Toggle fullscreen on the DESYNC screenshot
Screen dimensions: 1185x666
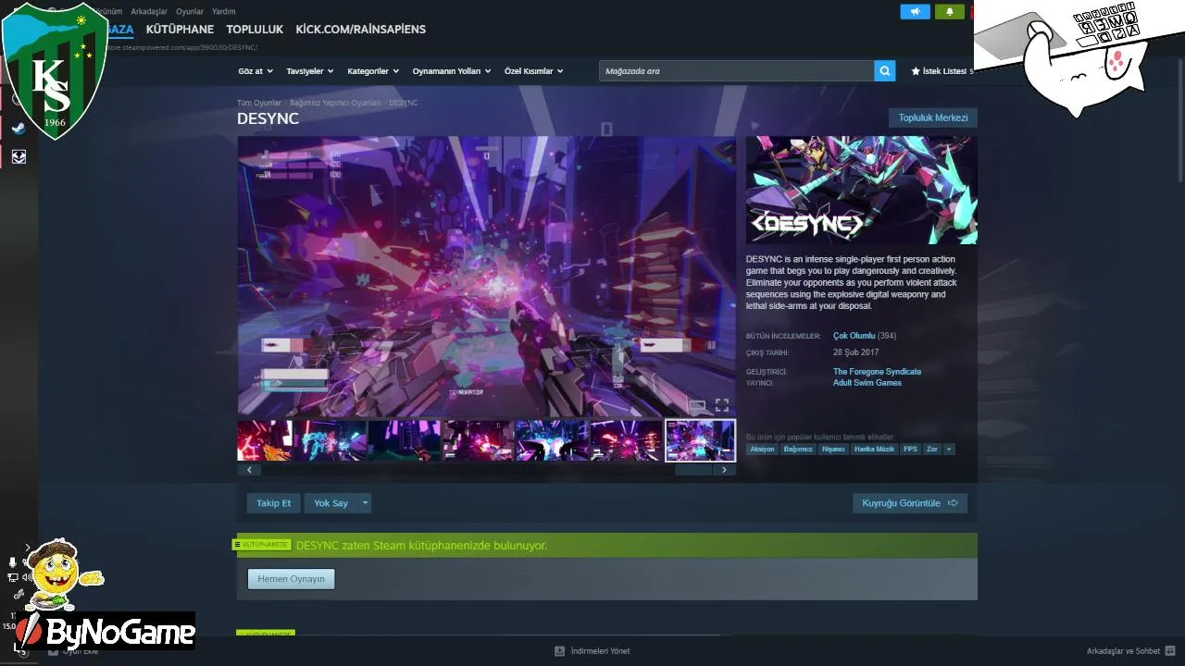pyautogui.click(x=722, y=405)
